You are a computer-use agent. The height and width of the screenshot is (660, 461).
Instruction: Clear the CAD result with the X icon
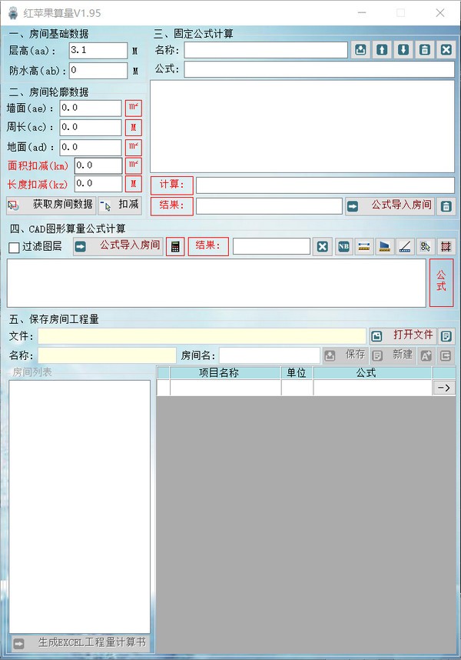coord(323,246)
